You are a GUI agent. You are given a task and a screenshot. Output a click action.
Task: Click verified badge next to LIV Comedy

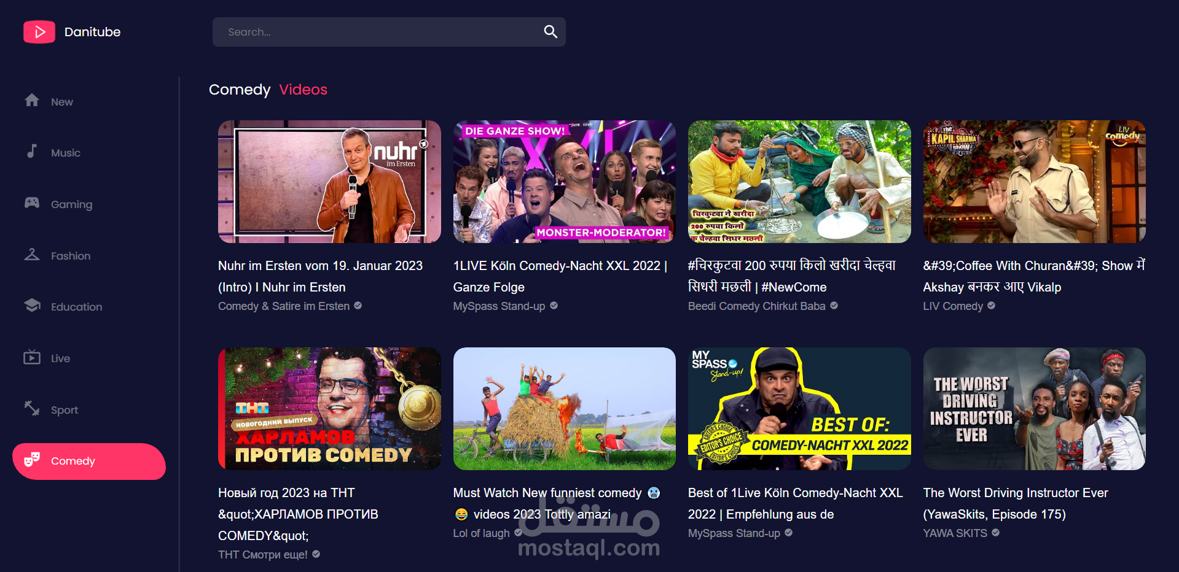click(x=991, y=306)
